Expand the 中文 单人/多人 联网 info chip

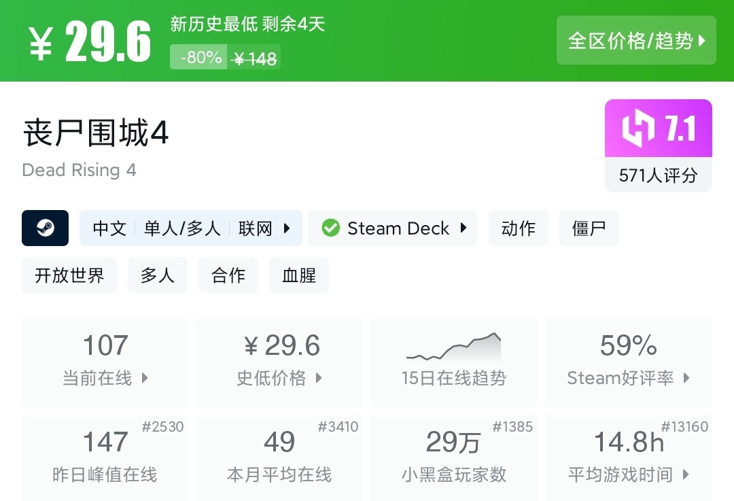click(x=190, y=228)
